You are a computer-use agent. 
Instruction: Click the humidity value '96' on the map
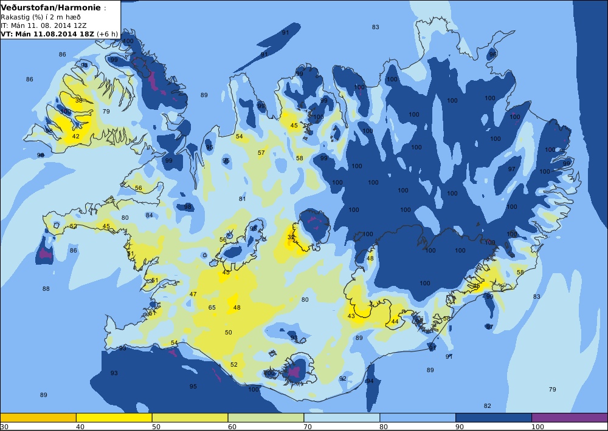tap(493, 54)
